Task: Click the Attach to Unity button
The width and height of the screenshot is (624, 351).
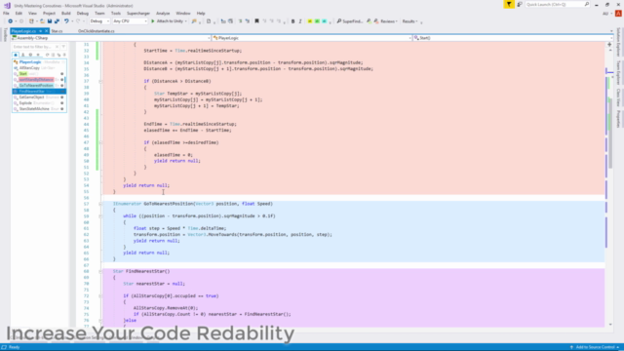Action: (x=169, y=21)
